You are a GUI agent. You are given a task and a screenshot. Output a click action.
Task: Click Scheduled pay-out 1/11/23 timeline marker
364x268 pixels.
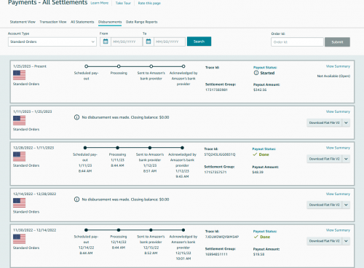pos(85,148)
